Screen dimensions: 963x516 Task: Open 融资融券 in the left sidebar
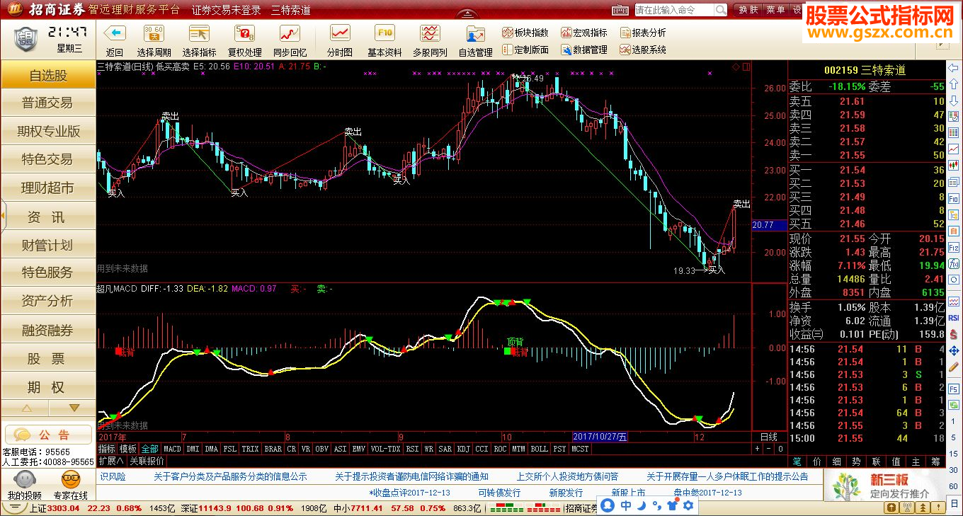coord(48,330)
